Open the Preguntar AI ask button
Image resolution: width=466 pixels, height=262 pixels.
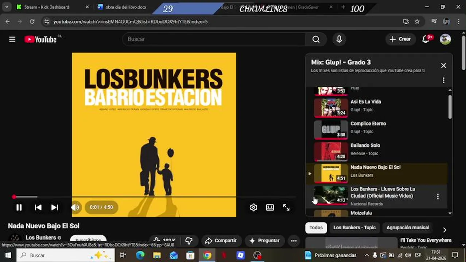264,241
